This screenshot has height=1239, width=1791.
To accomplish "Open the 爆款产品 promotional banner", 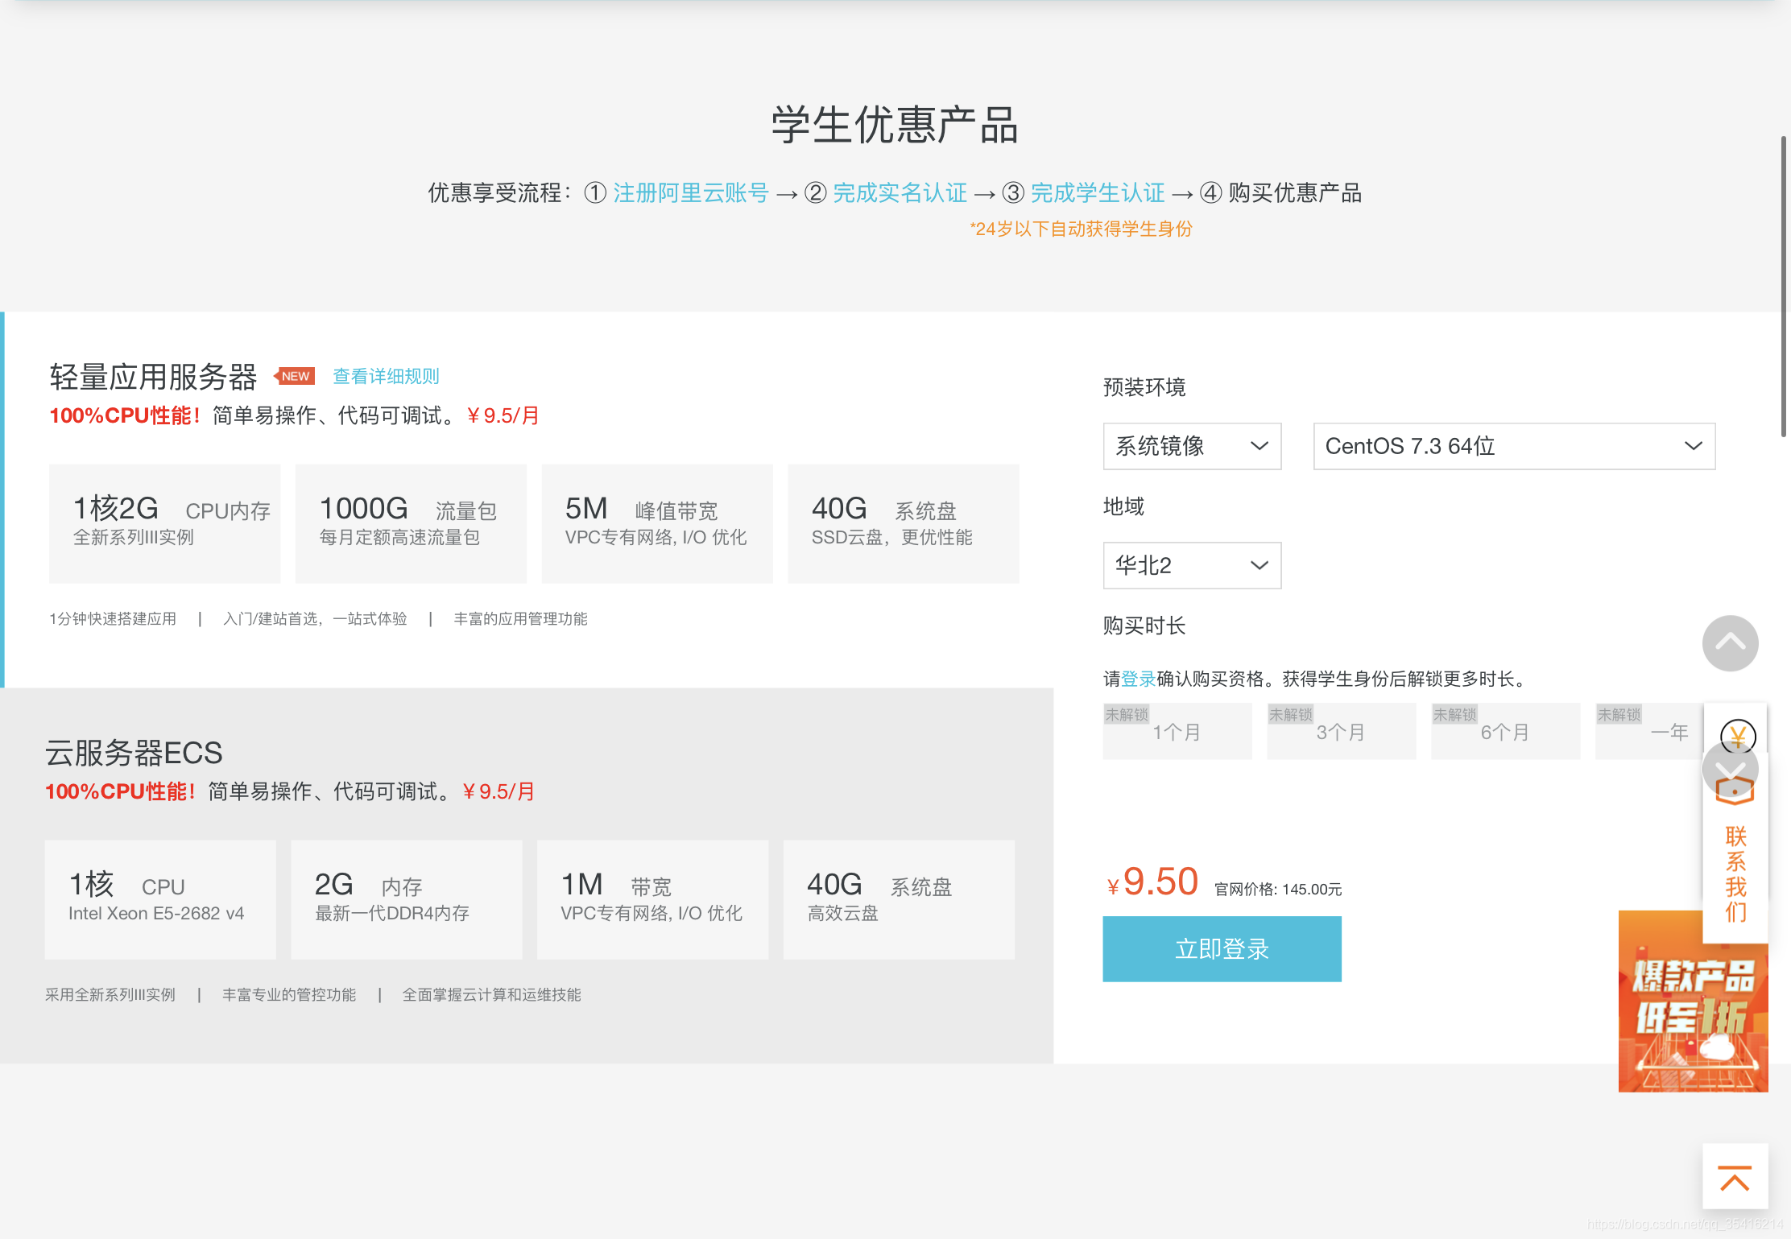I will [x=1693, y=1002].
